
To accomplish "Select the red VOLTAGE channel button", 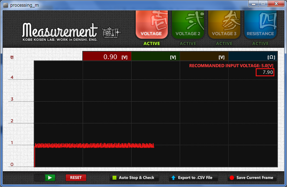I will point(152,24).
